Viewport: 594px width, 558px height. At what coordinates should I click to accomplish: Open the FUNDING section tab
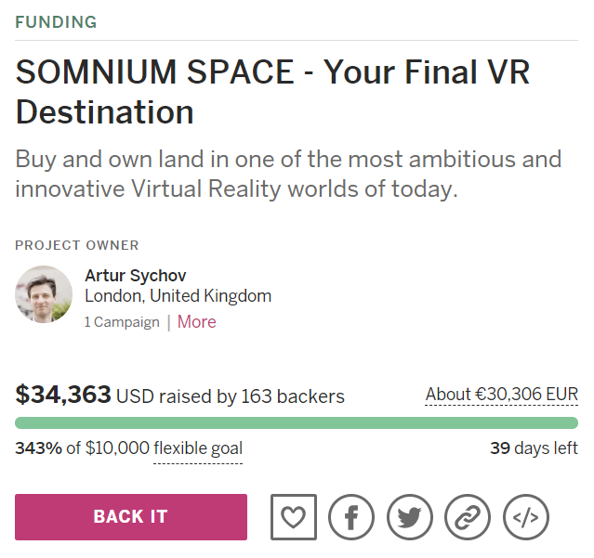pos(56,21)
